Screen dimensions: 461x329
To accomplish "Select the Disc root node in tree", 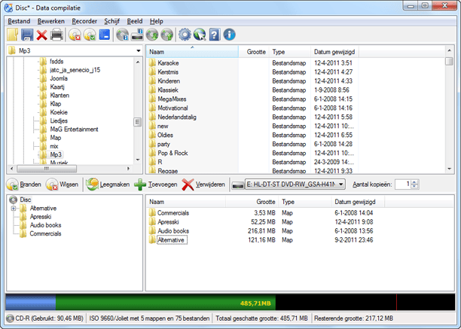I will (x=26, y=200).
